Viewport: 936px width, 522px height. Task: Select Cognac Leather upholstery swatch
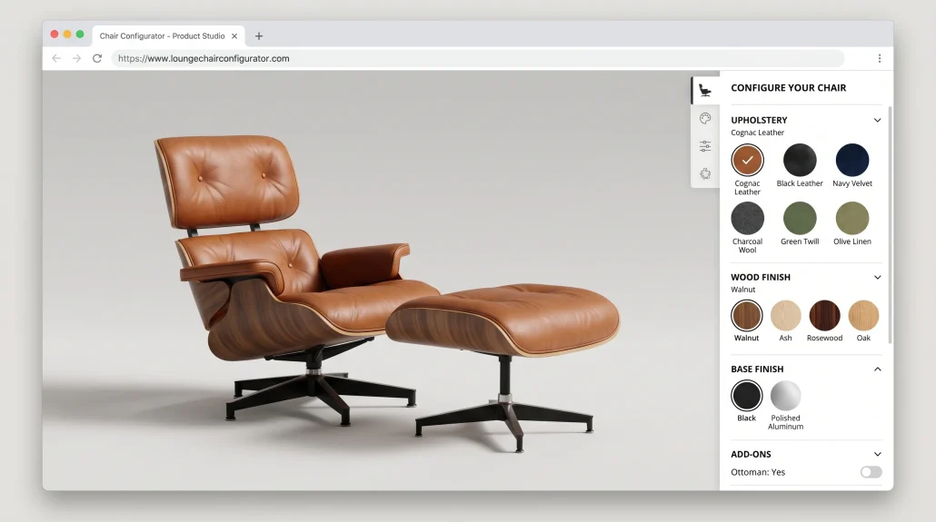[747, 160]
